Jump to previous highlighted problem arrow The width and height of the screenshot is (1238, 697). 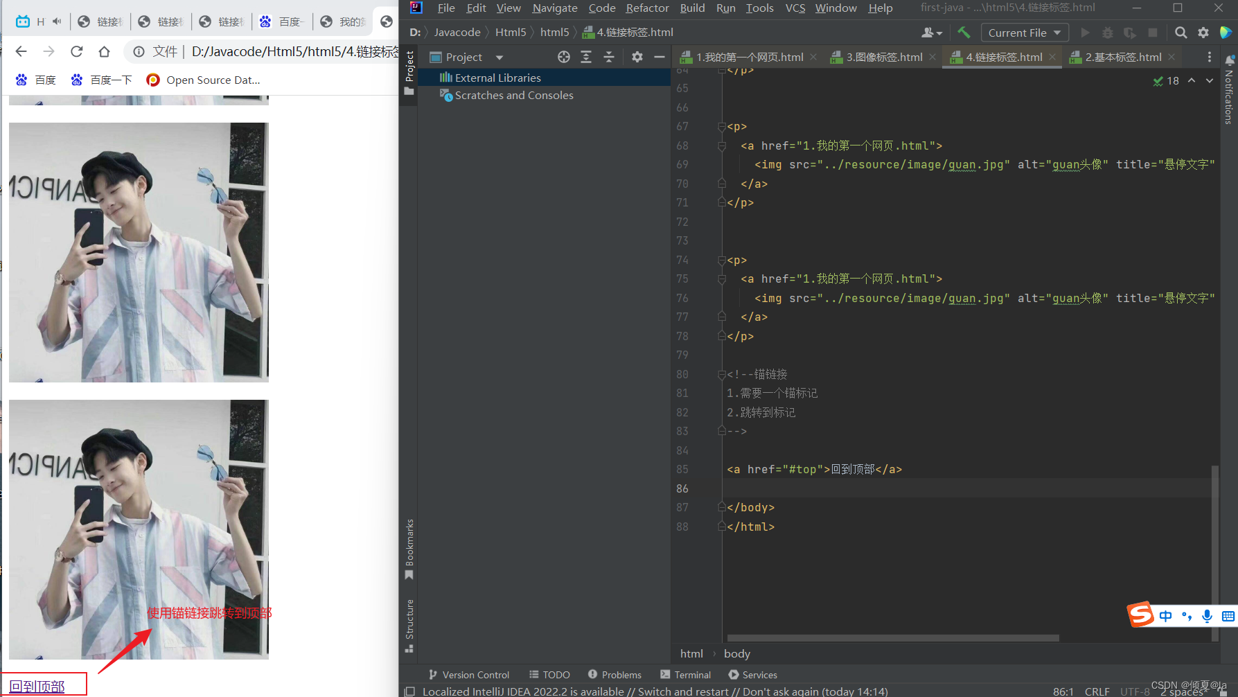[1192, 80]
